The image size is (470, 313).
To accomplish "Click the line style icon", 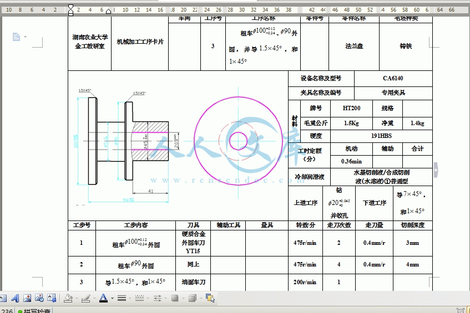I will click(122, 298).
